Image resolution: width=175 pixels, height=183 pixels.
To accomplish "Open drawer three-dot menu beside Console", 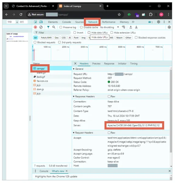I will click(x=35, y=171).
